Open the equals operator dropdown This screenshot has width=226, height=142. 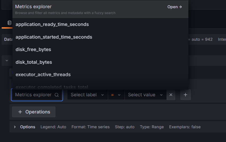tap(116, 95)
